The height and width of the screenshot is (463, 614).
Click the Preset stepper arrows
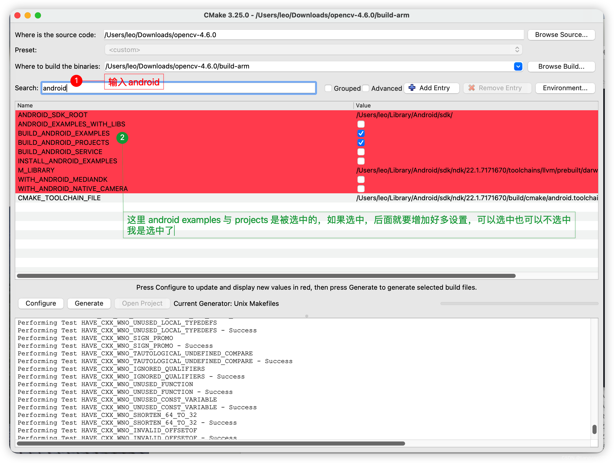tap(517, 49)
